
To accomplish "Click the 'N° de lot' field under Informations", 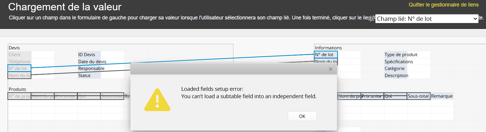I will (326, 55).
